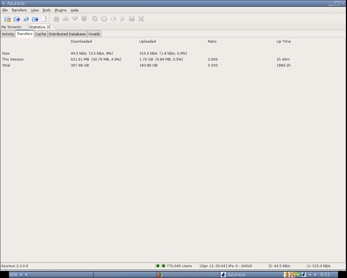Click the round globe publish toolbar icon

point(113,19)
